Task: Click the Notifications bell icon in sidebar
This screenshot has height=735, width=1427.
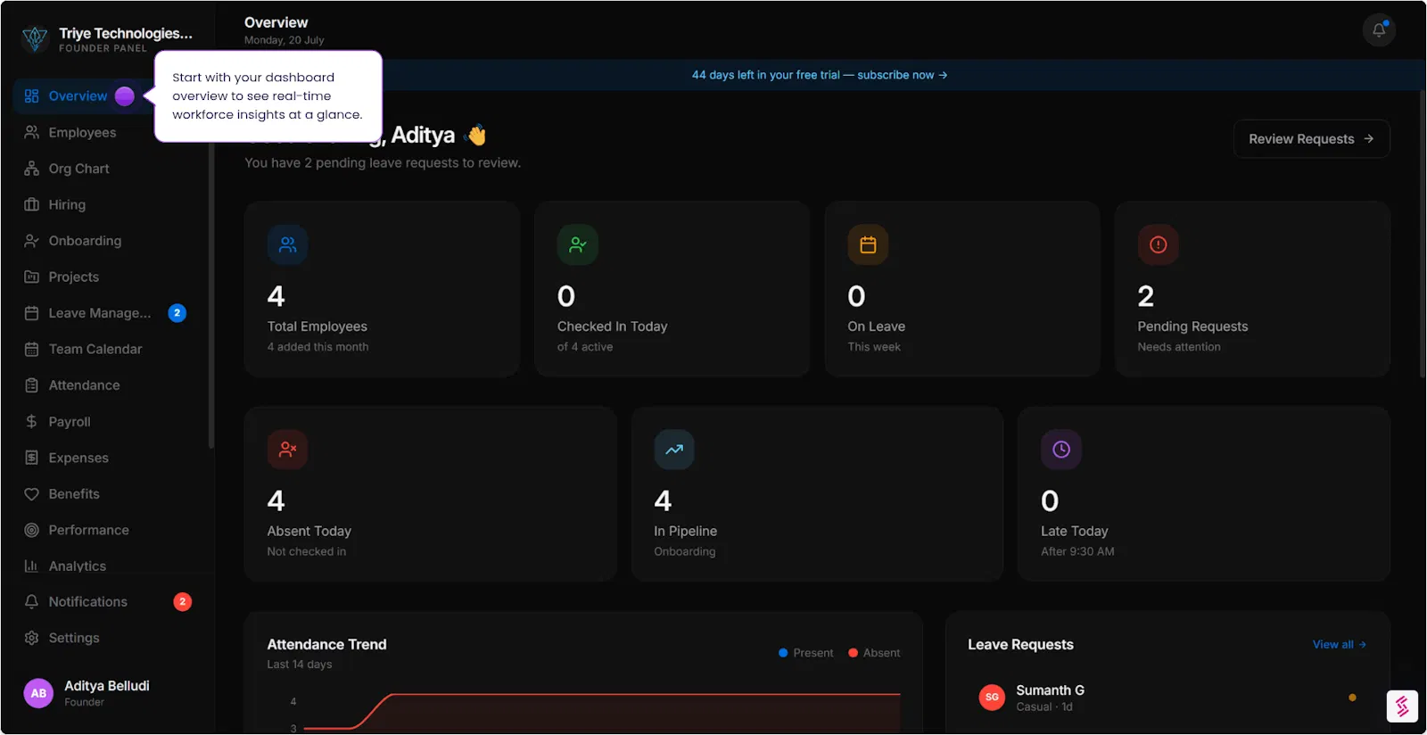Action: coord(32,602)
